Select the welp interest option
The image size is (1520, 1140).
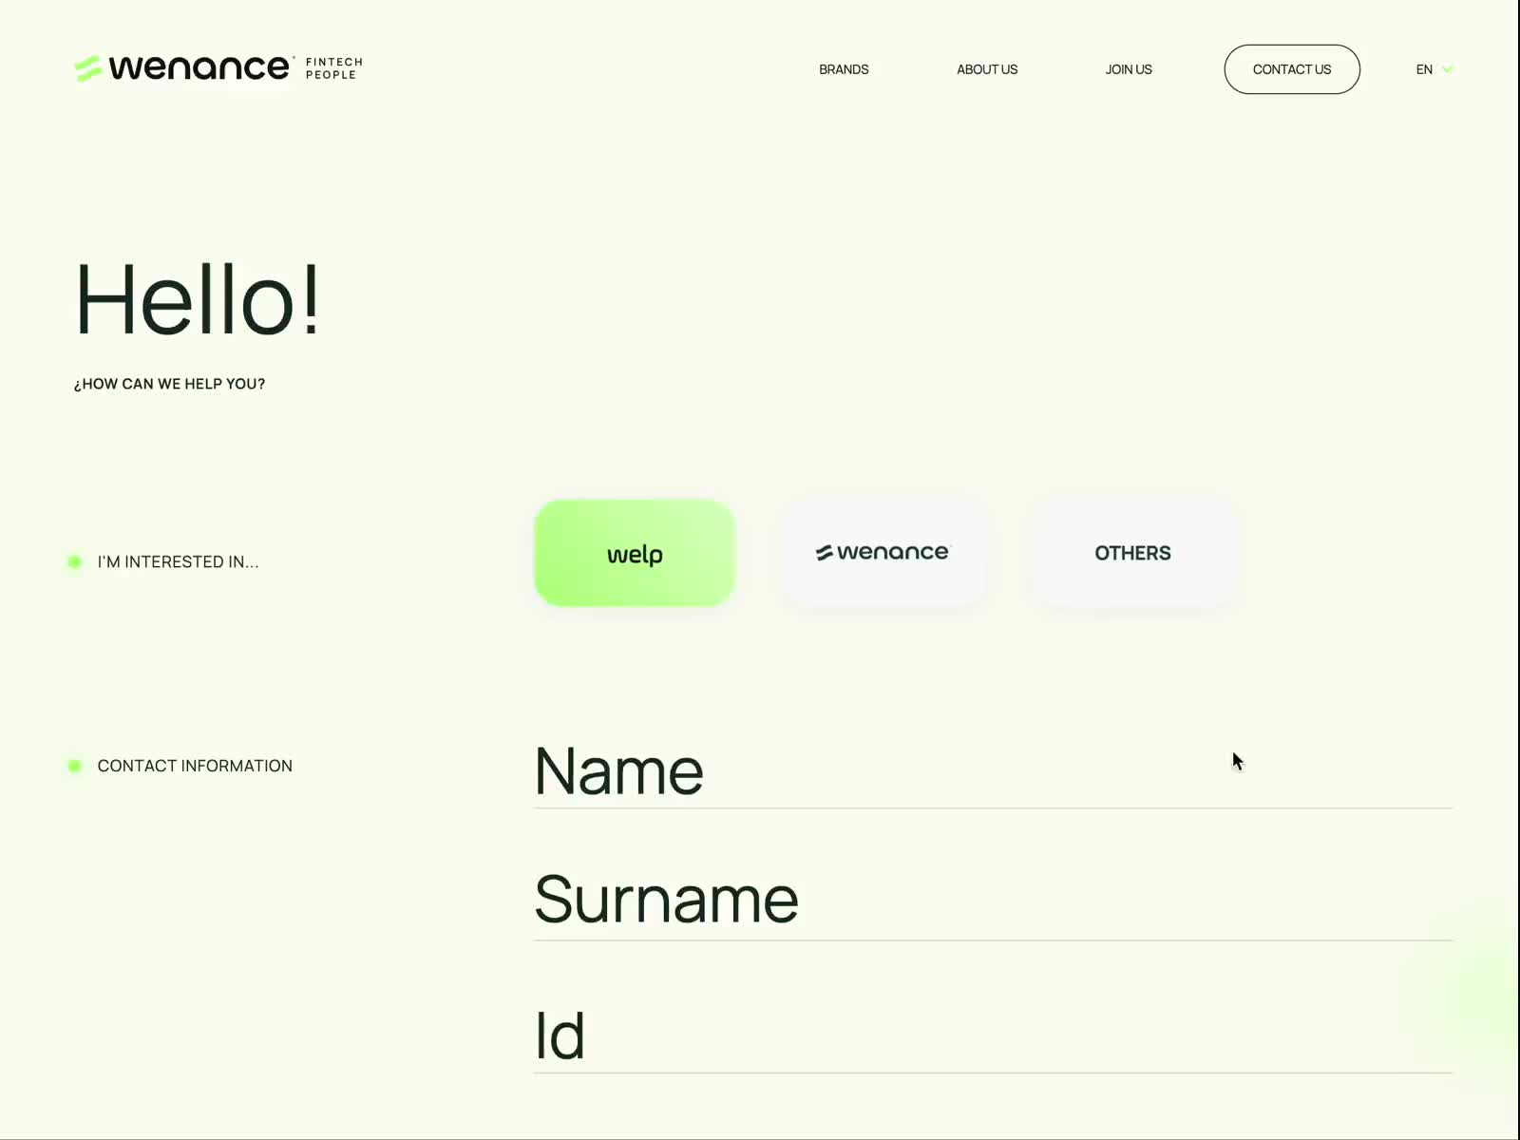click(635, 553)
